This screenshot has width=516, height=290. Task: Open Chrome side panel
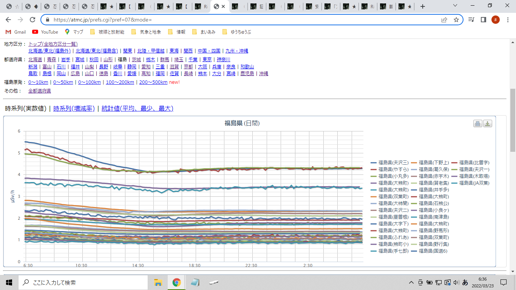[x=483, y=20]
